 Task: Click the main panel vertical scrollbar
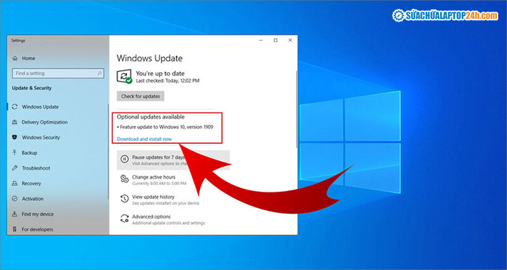296,109
